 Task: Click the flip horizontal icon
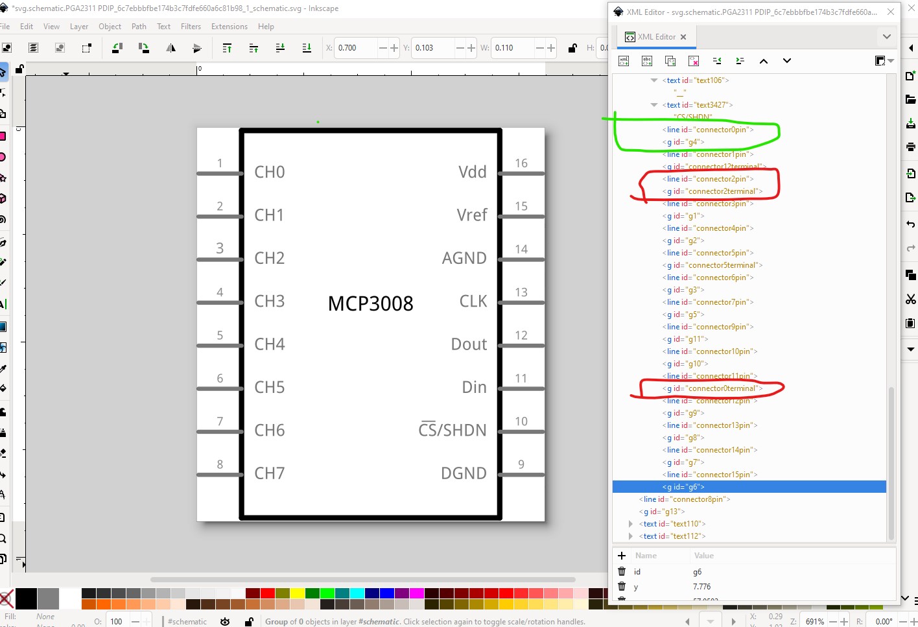(171, 48)
